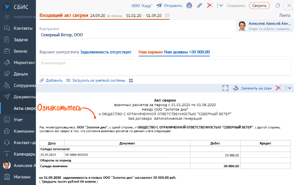Open the Лента tab

[x=284, y=16]
